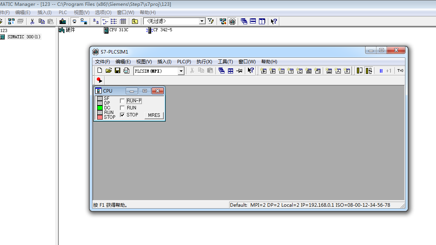
Task: Tile windows icon in PLCSIM toolbar
Action: [230, 71]
